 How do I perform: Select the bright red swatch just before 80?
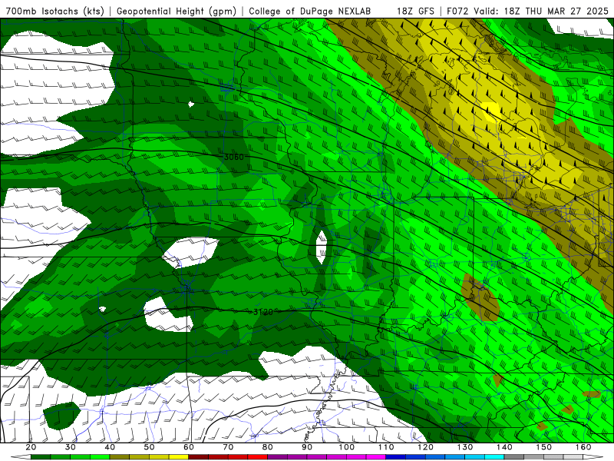(x=258, y=457)
